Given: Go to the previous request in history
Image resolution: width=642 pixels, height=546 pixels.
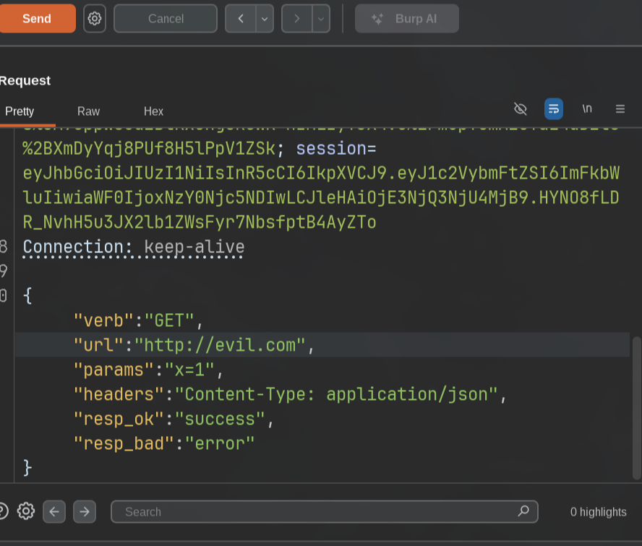Looking at the screenshot, I should (x=241, y=18).
